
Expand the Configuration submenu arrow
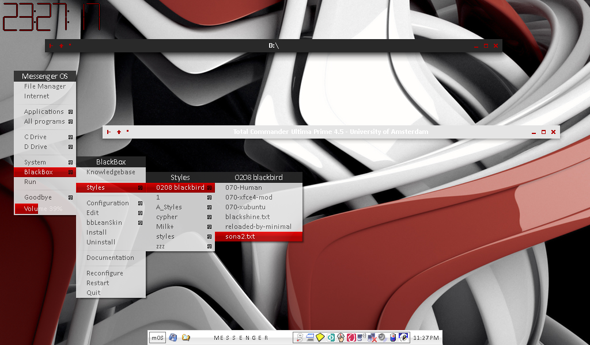coord(140,204)
